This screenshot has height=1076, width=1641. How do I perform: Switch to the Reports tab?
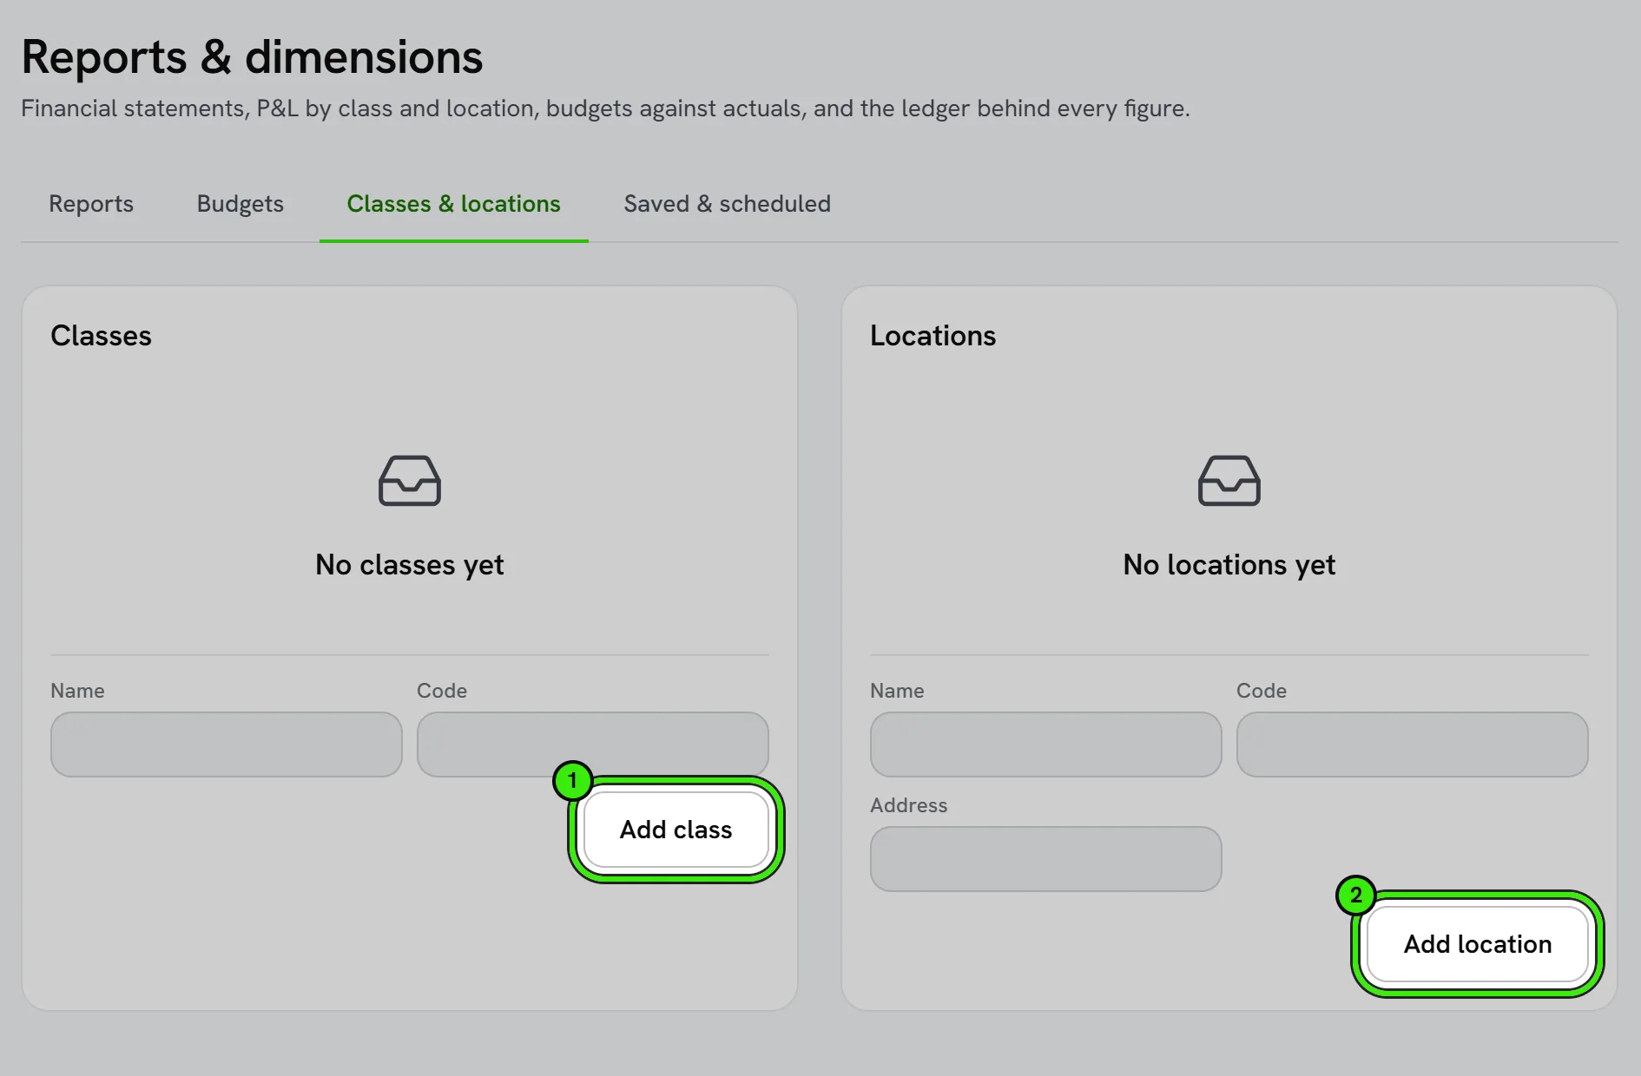click(91, 204)
